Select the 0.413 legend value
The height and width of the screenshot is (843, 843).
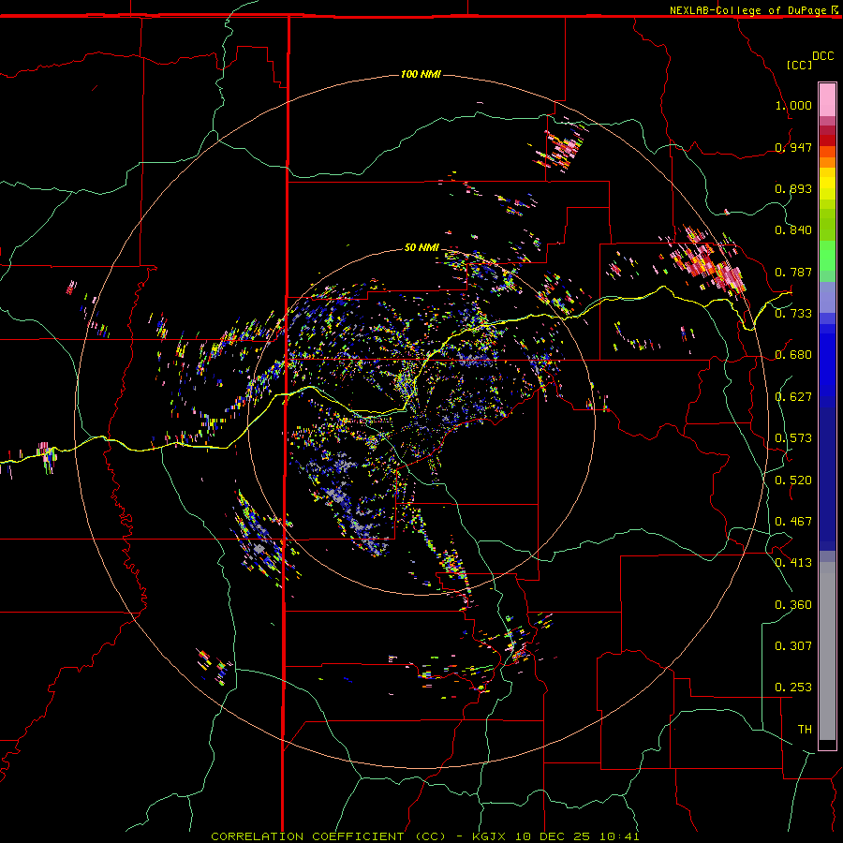click(793, 563)
